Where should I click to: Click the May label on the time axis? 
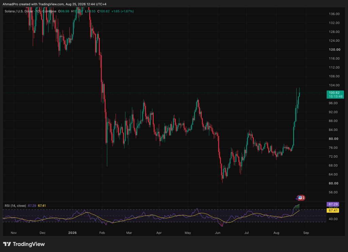point(188,233)
